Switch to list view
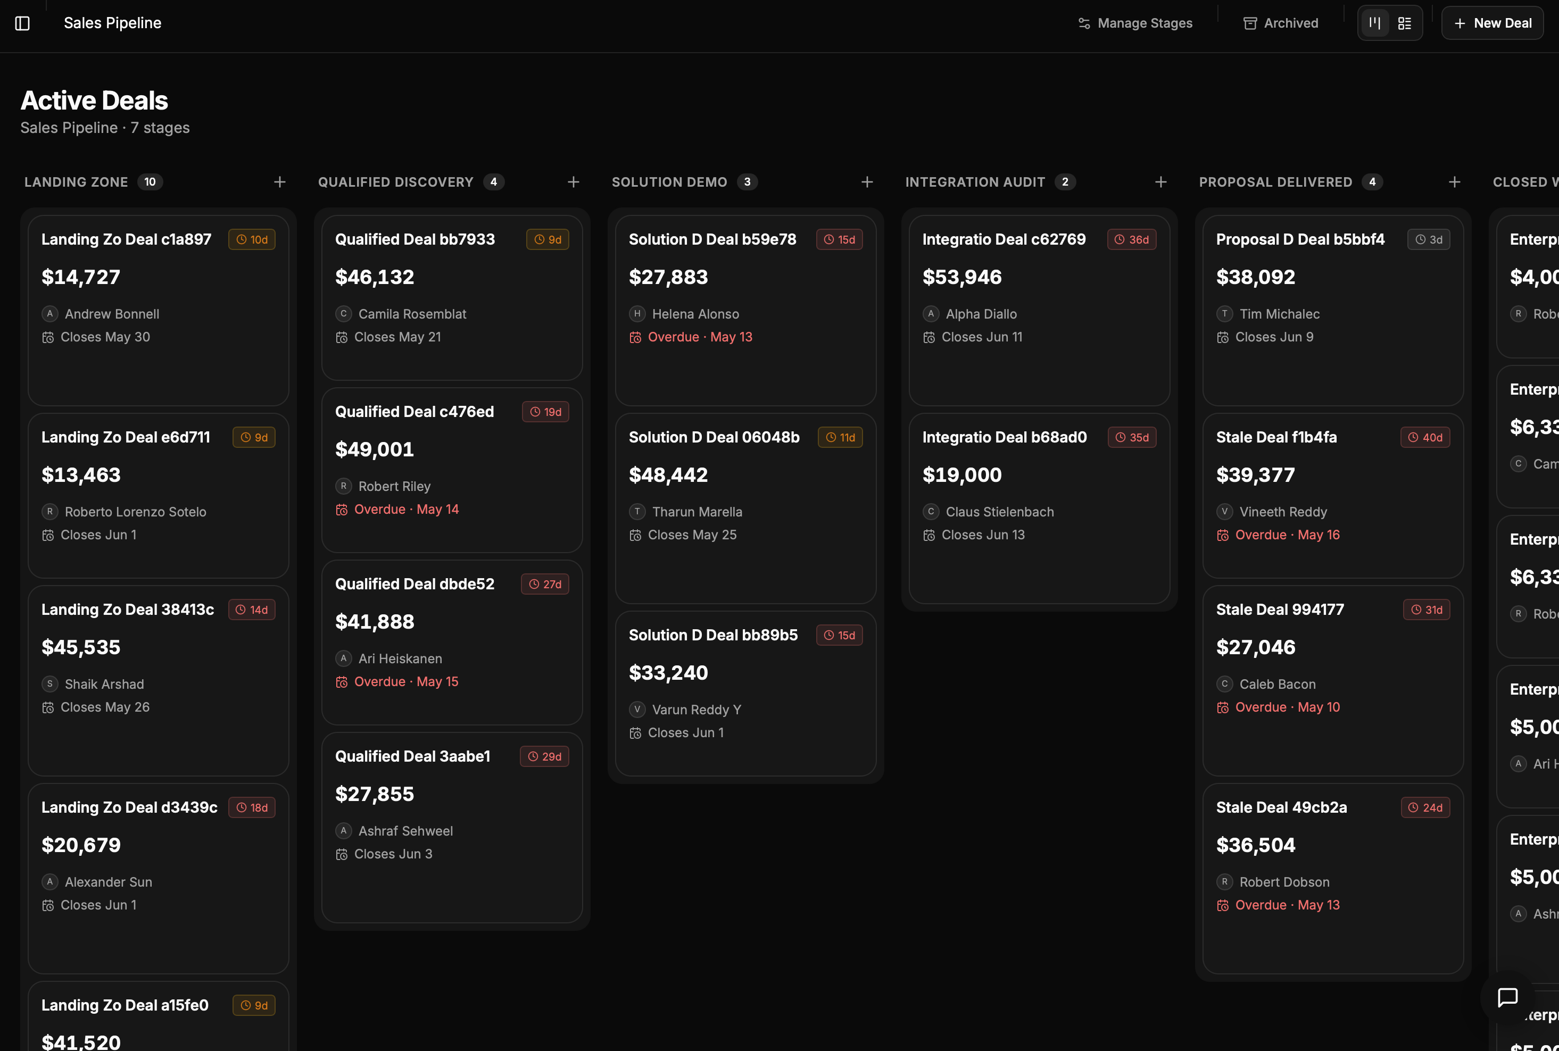The image size is (1559, 1051). pos(1405,23)
